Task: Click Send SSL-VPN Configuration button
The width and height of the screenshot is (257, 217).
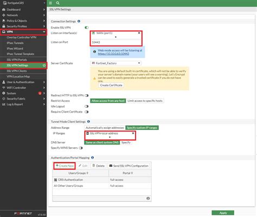Action: point(129,166)
